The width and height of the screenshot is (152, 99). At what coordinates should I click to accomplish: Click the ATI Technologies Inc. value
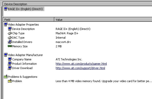[x=69, y=59]
